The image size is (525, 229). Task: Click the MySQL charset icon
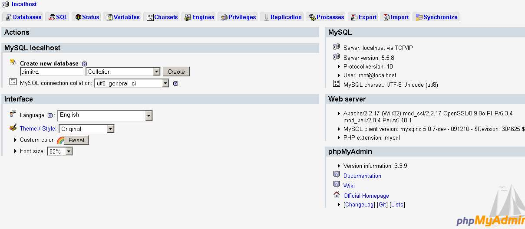[x=337, y=84]
